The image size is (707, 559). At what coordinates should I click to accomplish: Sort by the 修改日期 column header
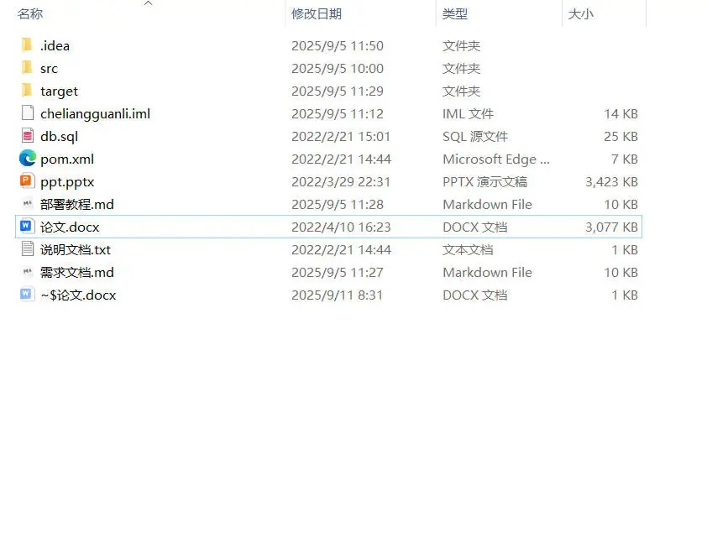(x=317, y=14)
